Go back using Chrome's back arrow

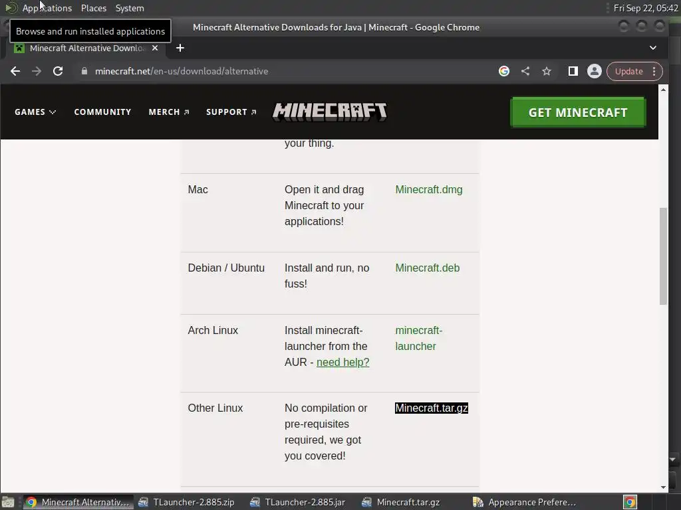15,71
